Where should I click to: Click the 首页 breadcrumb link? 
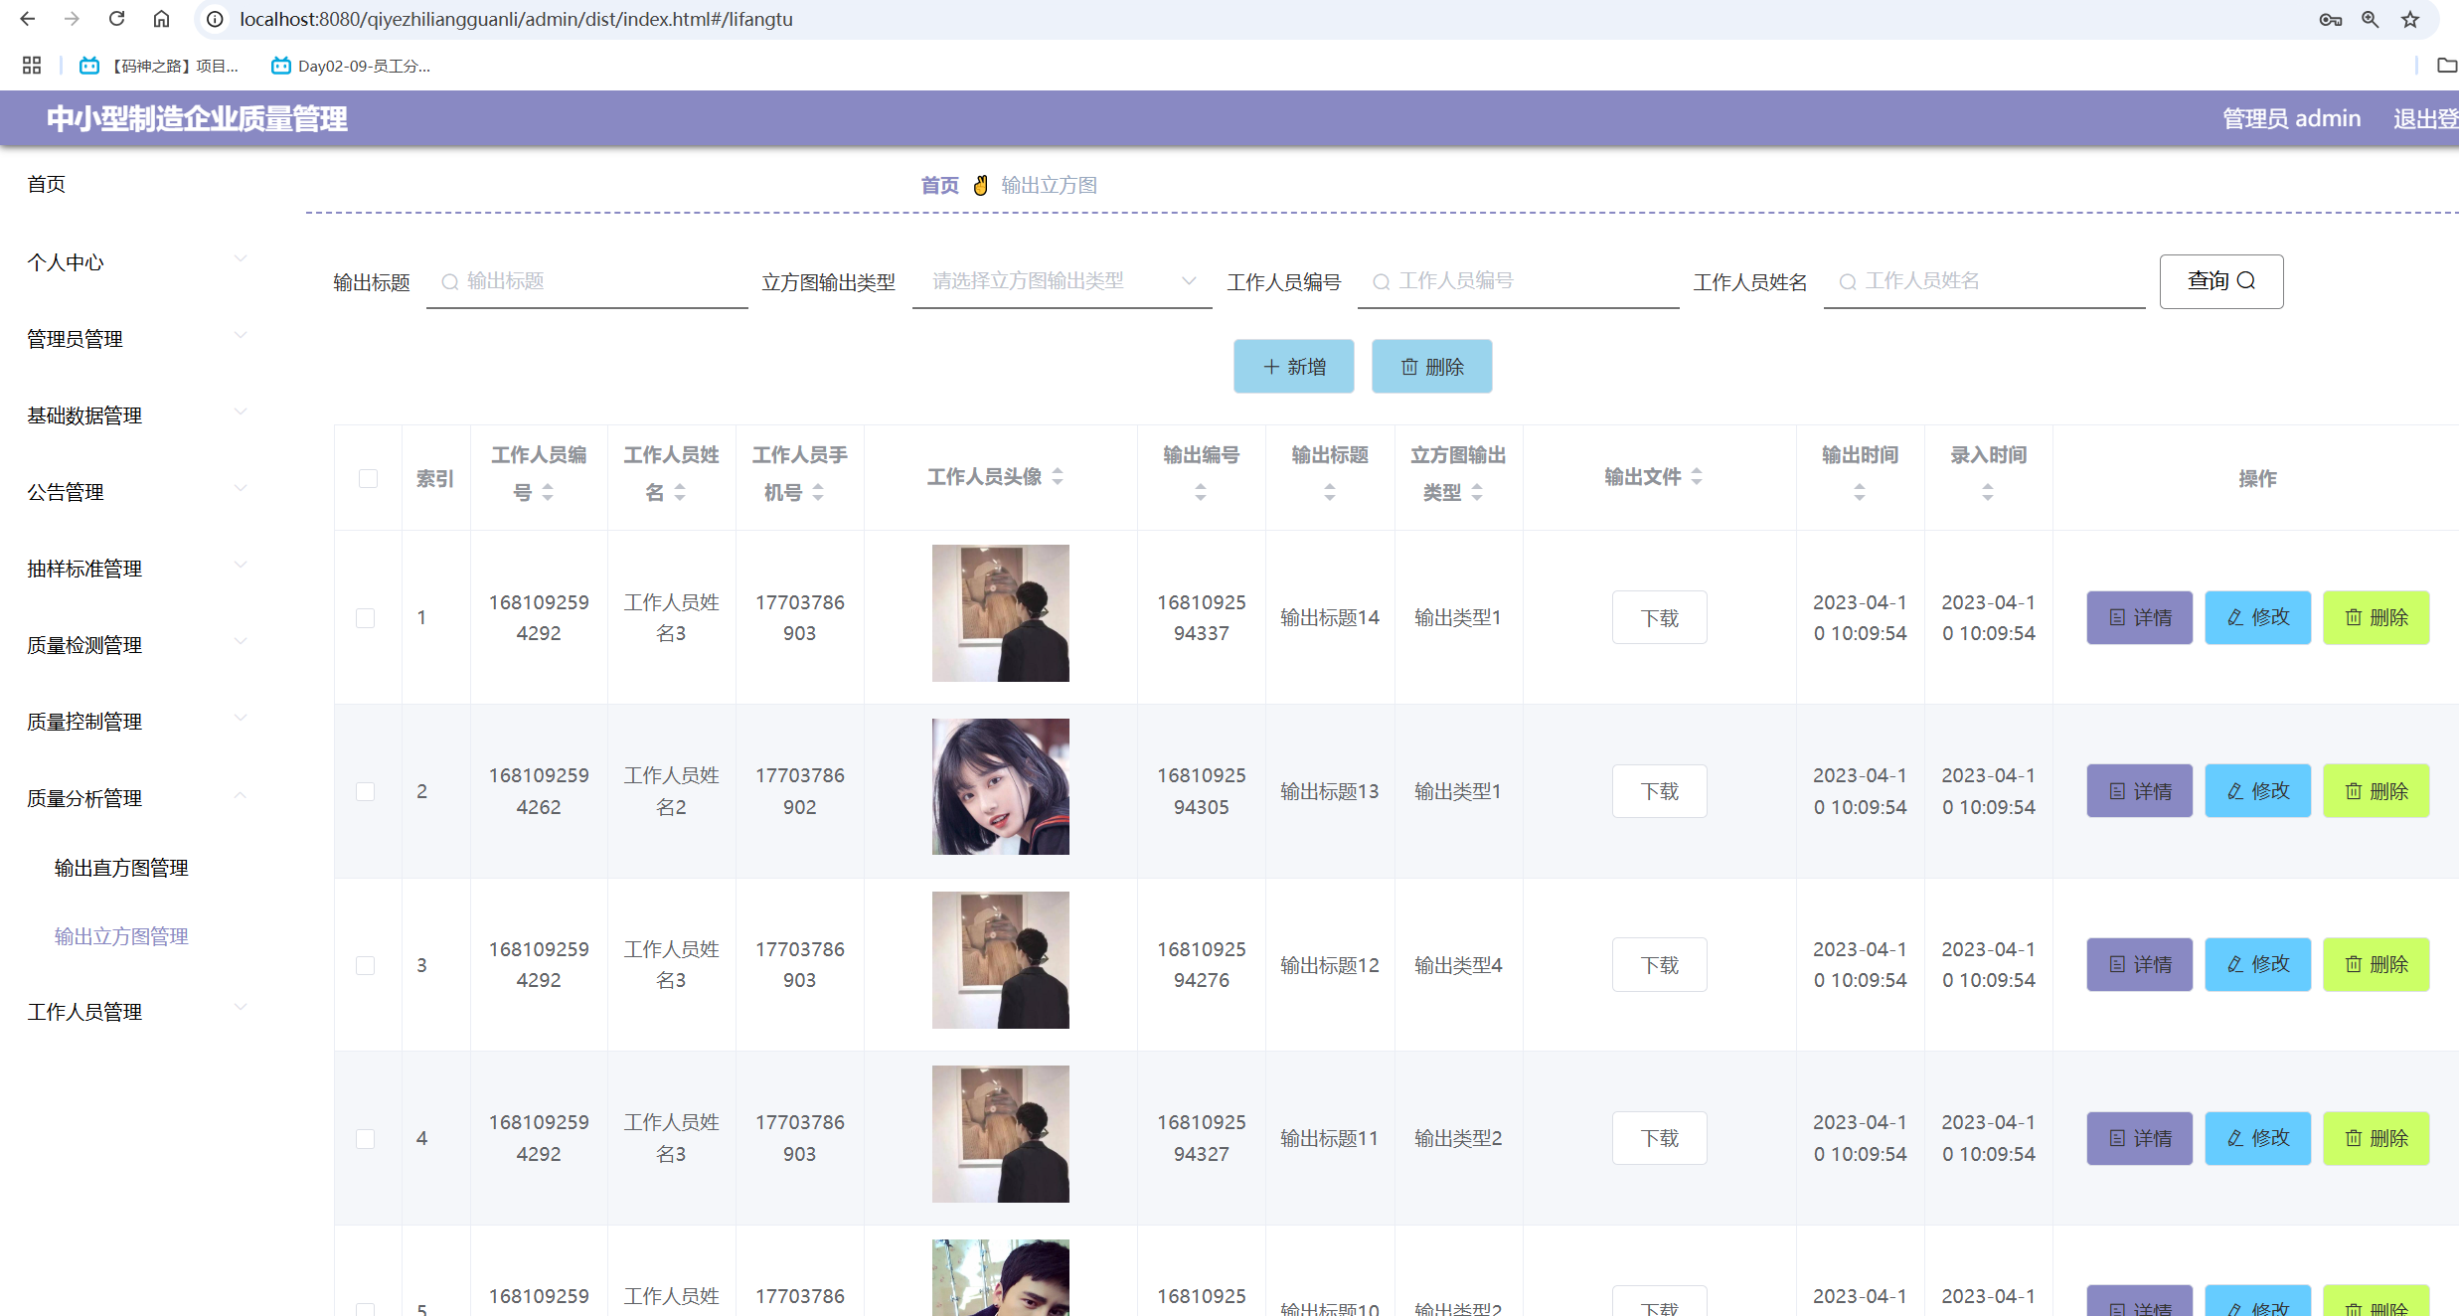click(940, 185)
